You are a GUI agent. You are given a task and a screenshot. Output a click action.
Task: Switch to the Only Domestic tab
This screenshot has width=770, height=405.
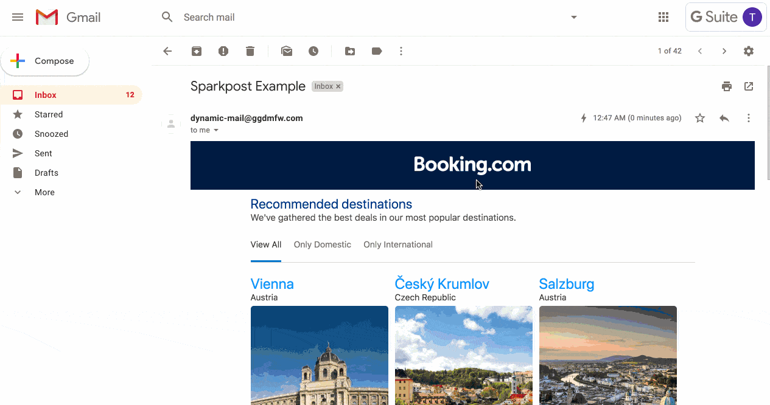322,244
